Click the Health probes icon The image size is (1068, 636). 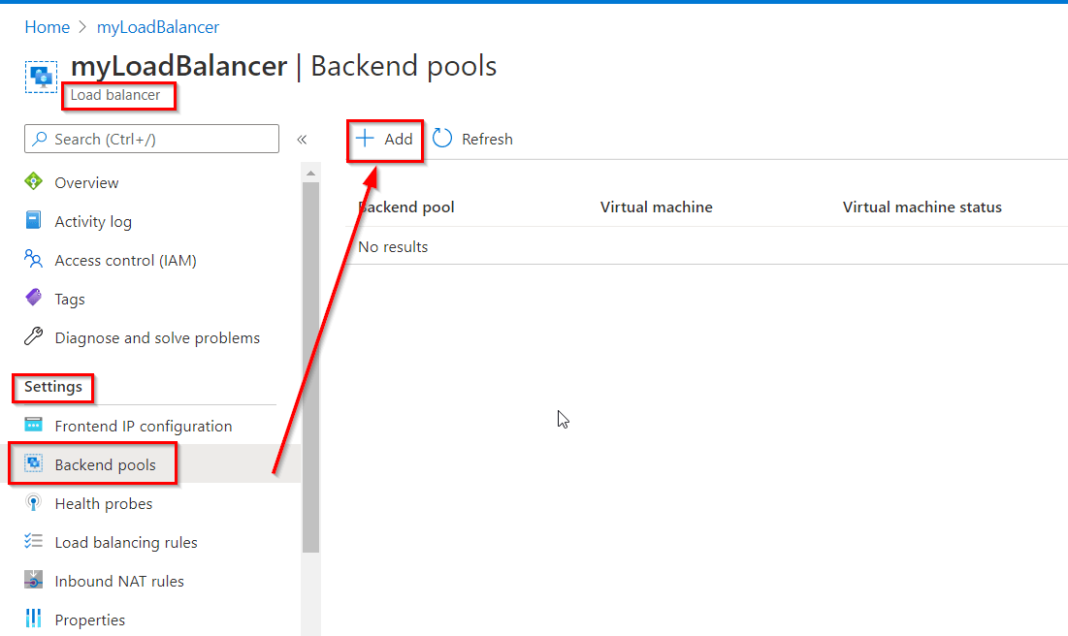click(34, 503)
